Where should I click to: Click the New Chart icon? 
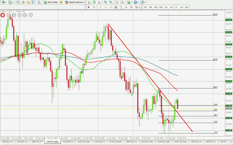pos(3,2)
